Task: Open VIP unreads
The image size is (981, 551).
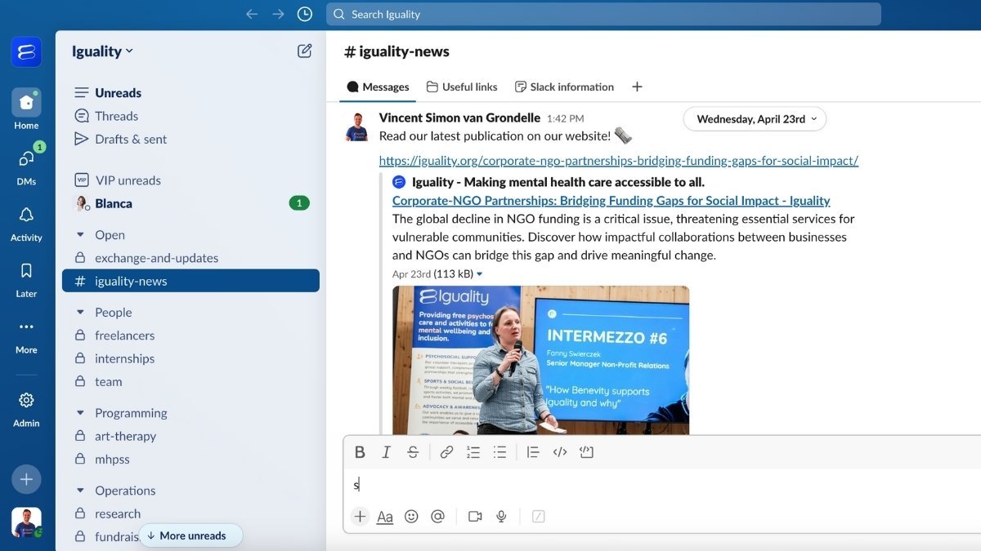Action: (190, 180)
